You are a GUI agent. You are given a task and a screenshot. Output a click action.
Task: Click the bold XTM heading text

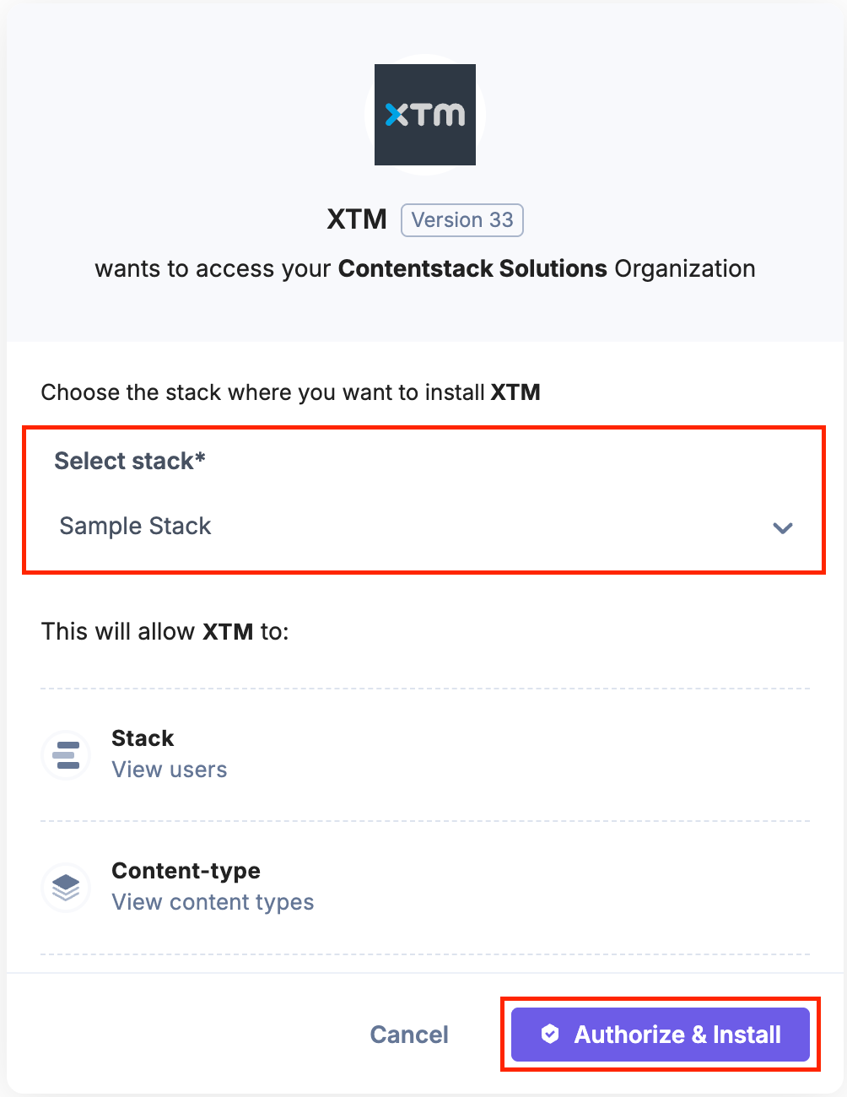click(357, 219)
